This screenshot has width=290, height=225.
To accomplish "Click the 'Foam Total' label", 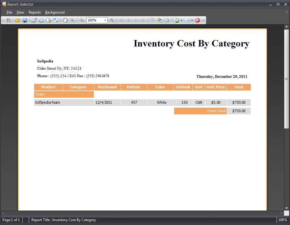I will coord(200,111).
